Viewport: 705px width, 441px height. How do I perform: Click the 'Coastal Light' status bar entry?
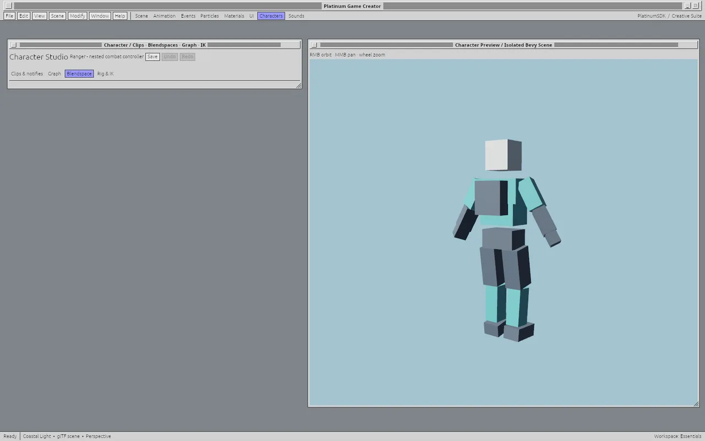pos(37,436)
